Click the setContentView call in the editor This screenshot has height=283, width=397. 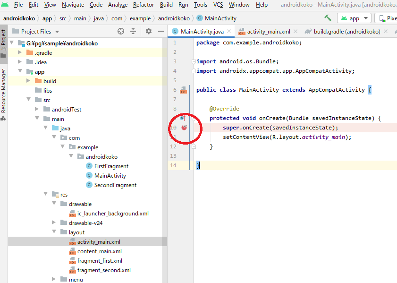click(x=287, y=137)
